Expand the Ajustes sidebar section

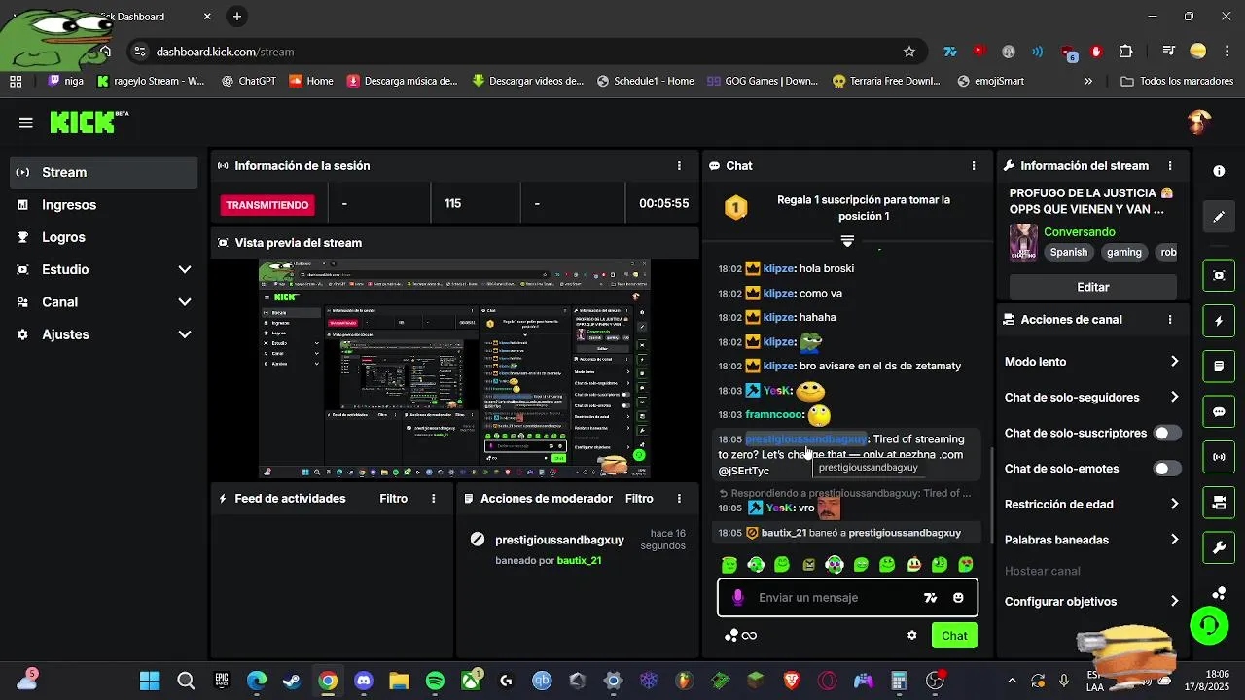[x=104, y=334]
